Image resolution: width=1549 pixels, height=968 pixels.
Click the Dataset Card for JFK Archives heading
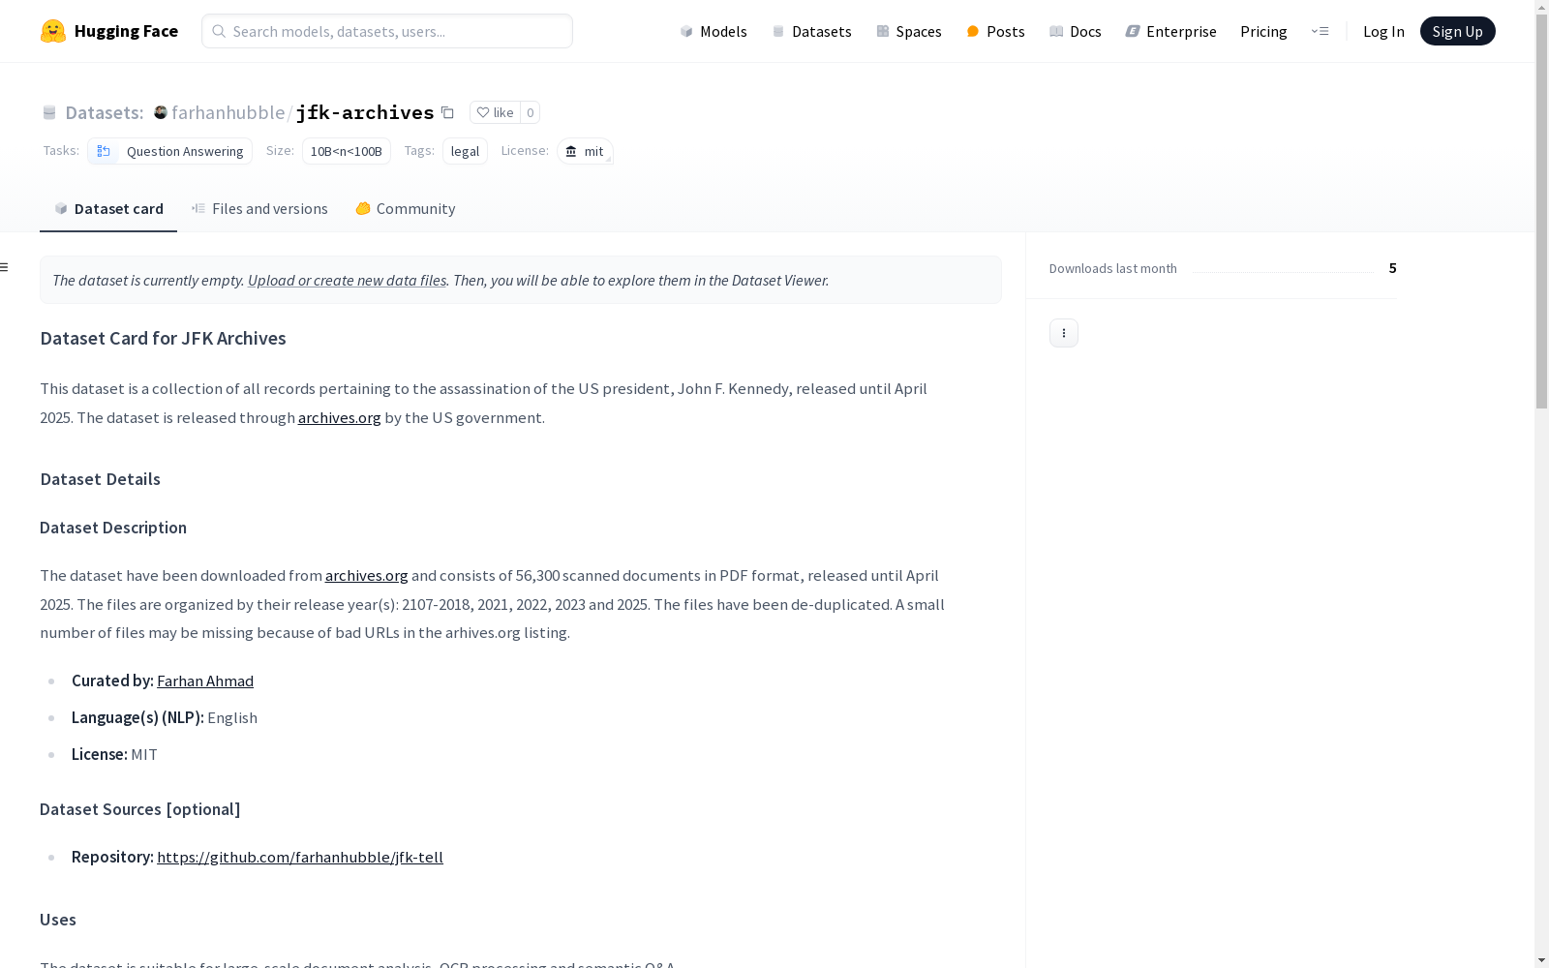tap(163, 338)
